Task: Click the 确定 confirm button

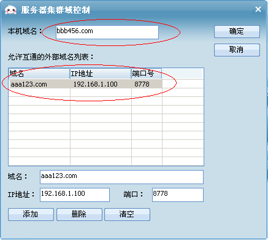Action: pos(237,32)
